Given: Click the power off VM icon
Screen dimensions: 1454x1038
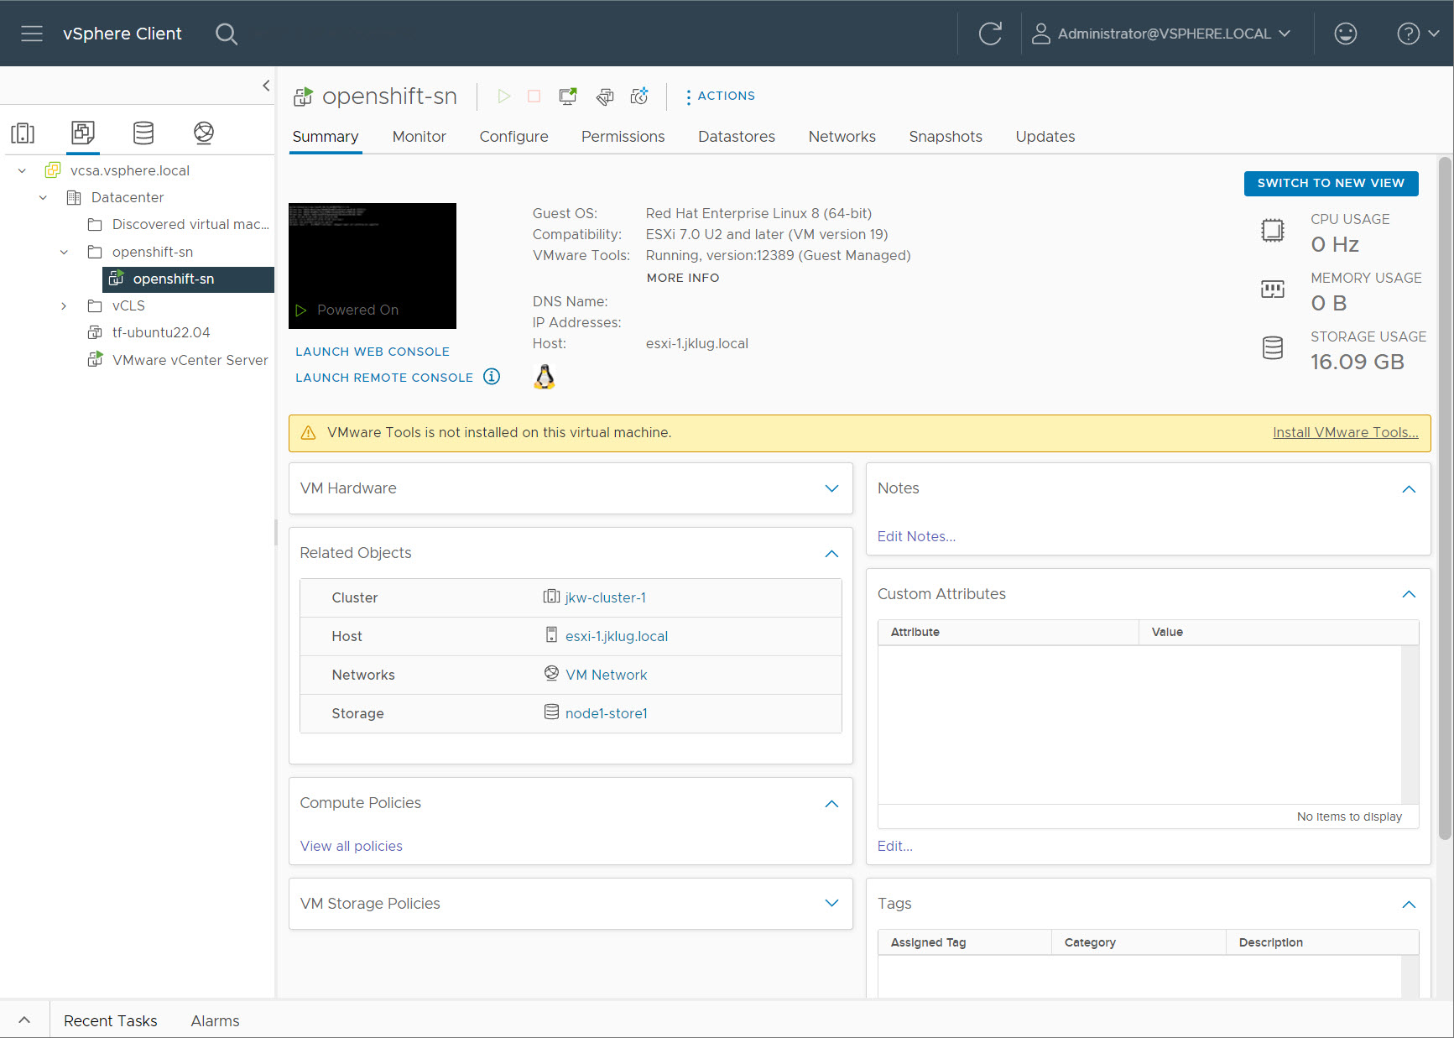Looking at the screenshot, I should tap(534, 96).
